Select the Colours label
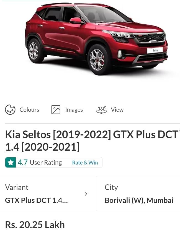 click(29, 110)
